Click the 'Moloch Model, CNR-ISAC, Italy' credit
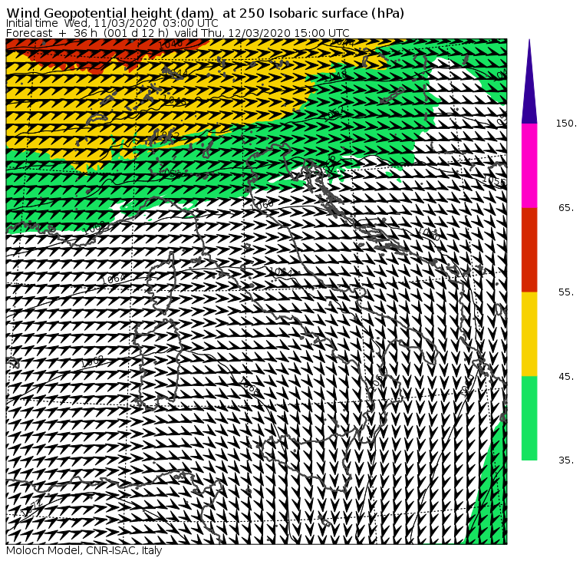The width and height of the screenshot is (583, 561). click(x=84, y=550)
